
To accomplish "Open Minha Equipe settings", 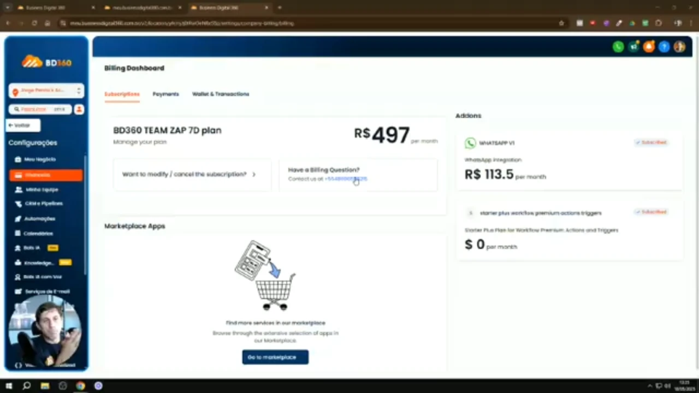I will pos(42,189).
